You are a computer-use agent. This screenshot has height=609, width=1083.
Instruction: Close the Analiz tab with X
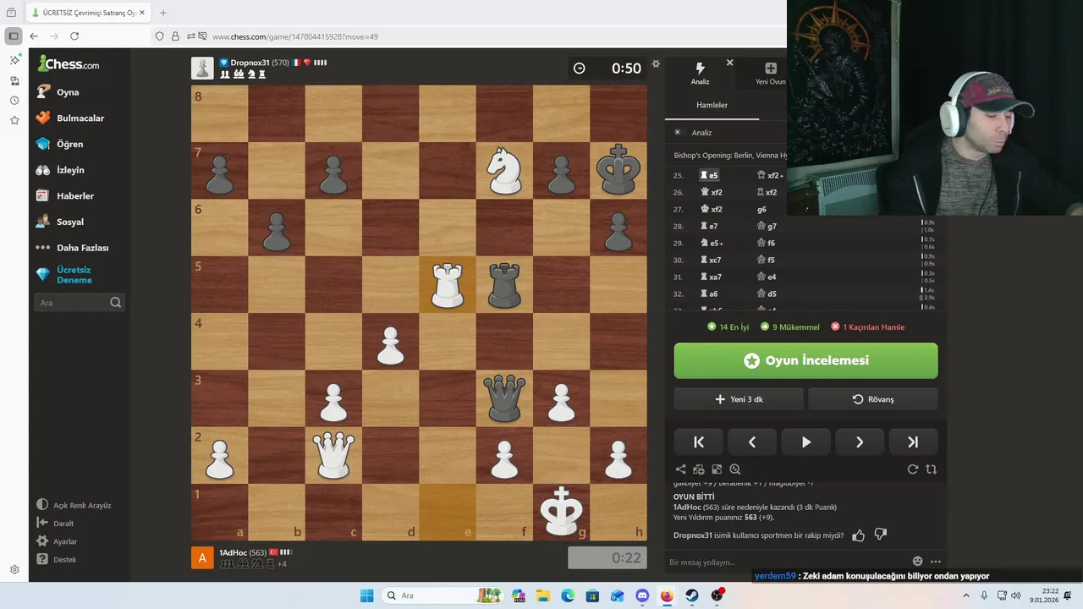pos(729,63)
